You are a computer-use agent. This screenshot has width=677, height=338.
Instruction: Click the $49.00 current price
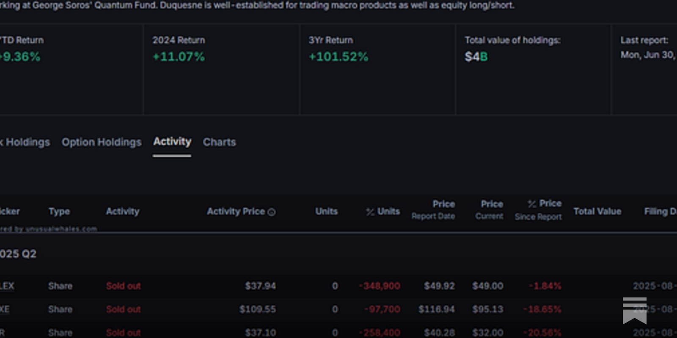coord(487,286)
